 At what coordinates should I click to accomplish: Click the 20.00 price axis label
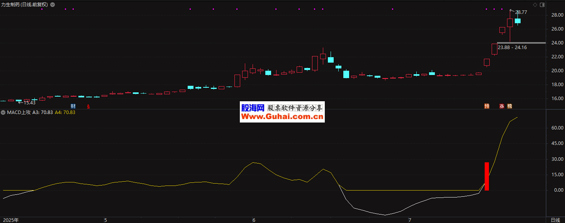click(x=557, y=71)
